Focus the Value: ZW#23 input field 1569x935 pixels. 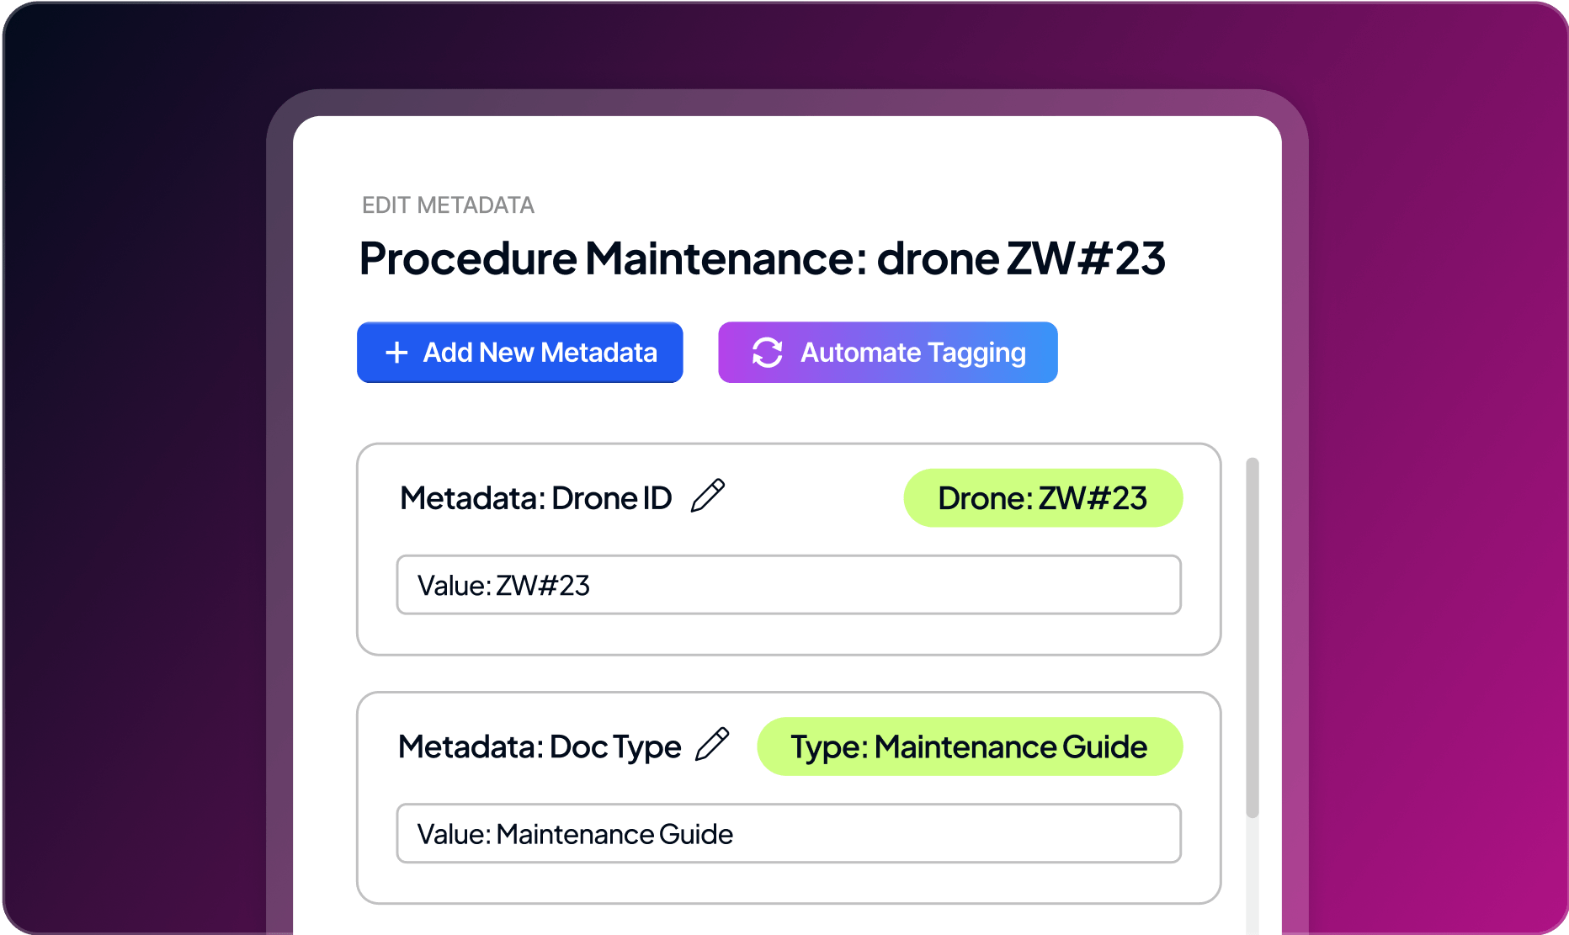pyautogui.click(x=789, y=585)
